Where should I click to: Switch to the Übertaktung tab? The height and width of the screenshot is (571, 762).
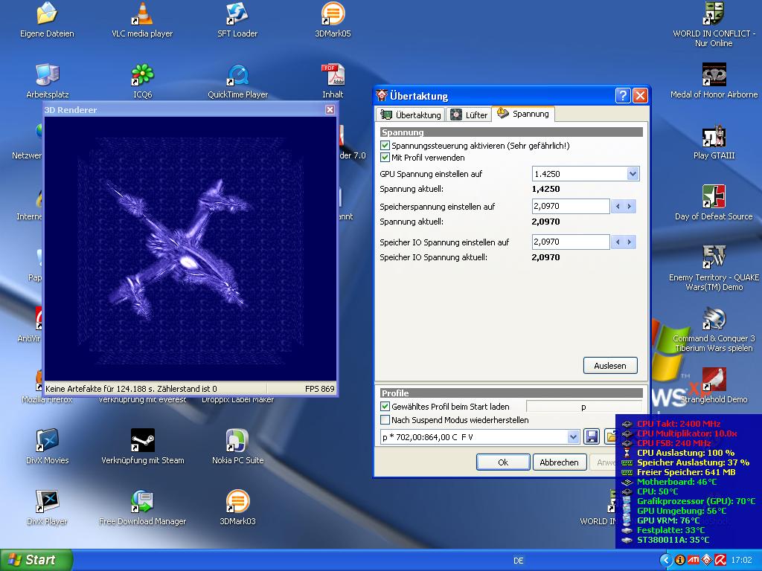[x=410, y=114]
